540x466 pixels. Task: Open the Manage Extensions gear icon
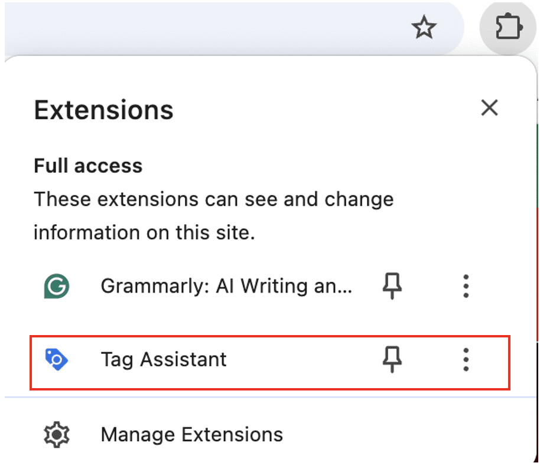pyautogui.click(x=57, y=434)
